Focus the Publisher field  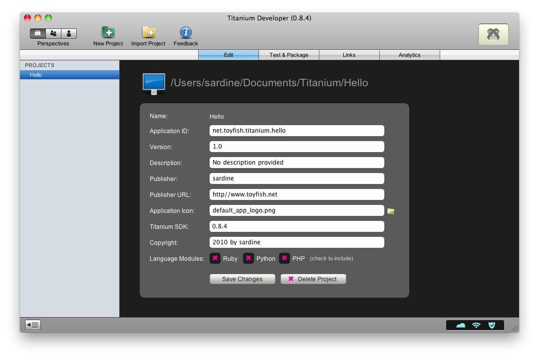pos(296,179)
